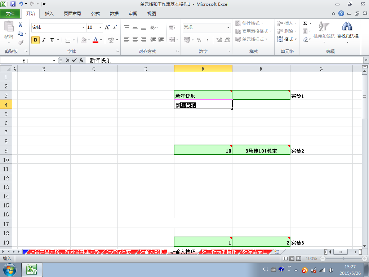Click the zoom in plus button

click(x=365, y=259)
